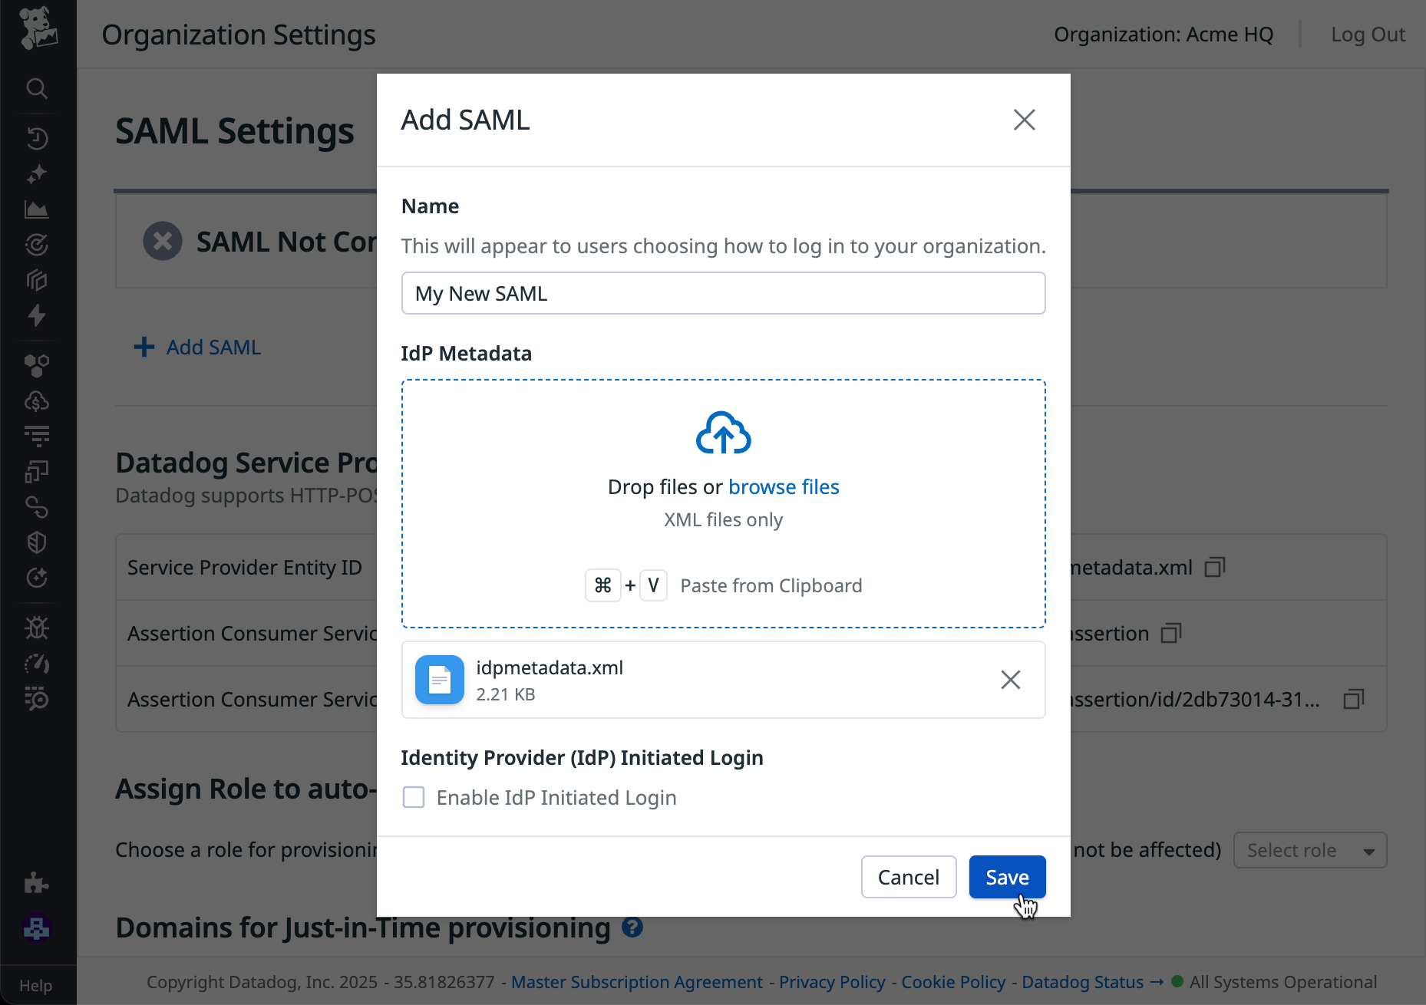The image size is (1426, 1005).
Task: Expand the Select role dropdown
Action: (1309, 850)
